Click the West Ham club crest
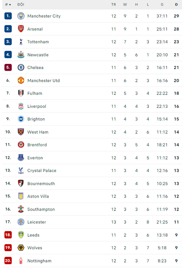The height and width of the screenshot is (268, 182). click(x=21, y=132)
